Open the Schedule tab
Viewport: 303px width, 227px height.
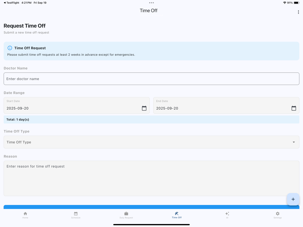pos(76,215)
